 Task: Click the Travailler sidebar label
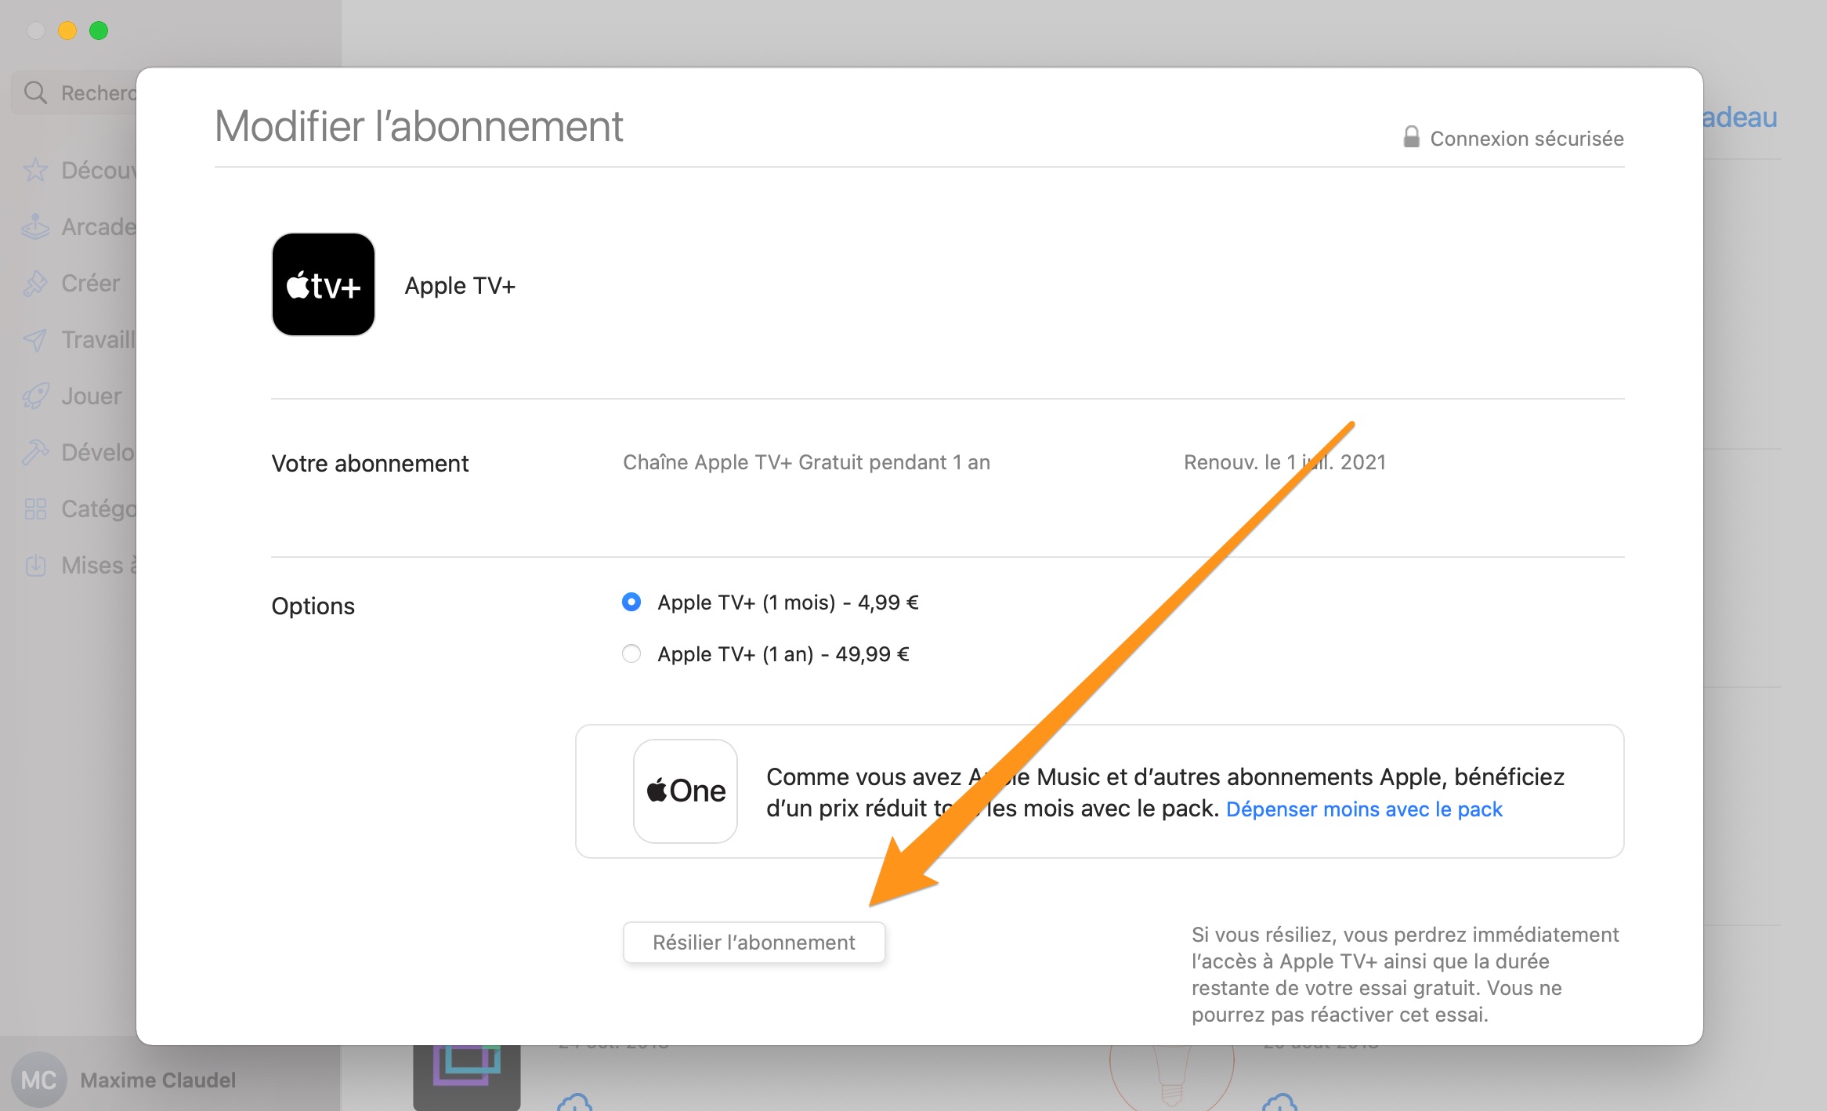click(99, 339)
